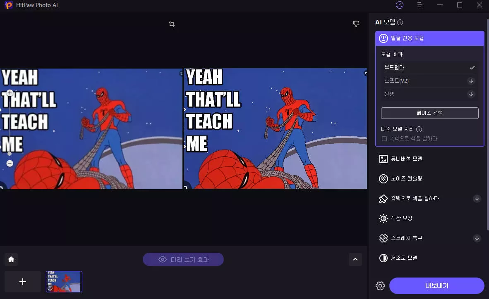Expand the bottom panel with chevron up
The height and width of the screenshot is (299, 489).
[355, 259]
